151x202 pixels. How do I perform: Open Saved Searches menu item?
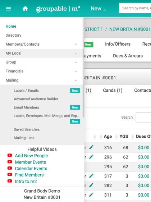point(27,129)
